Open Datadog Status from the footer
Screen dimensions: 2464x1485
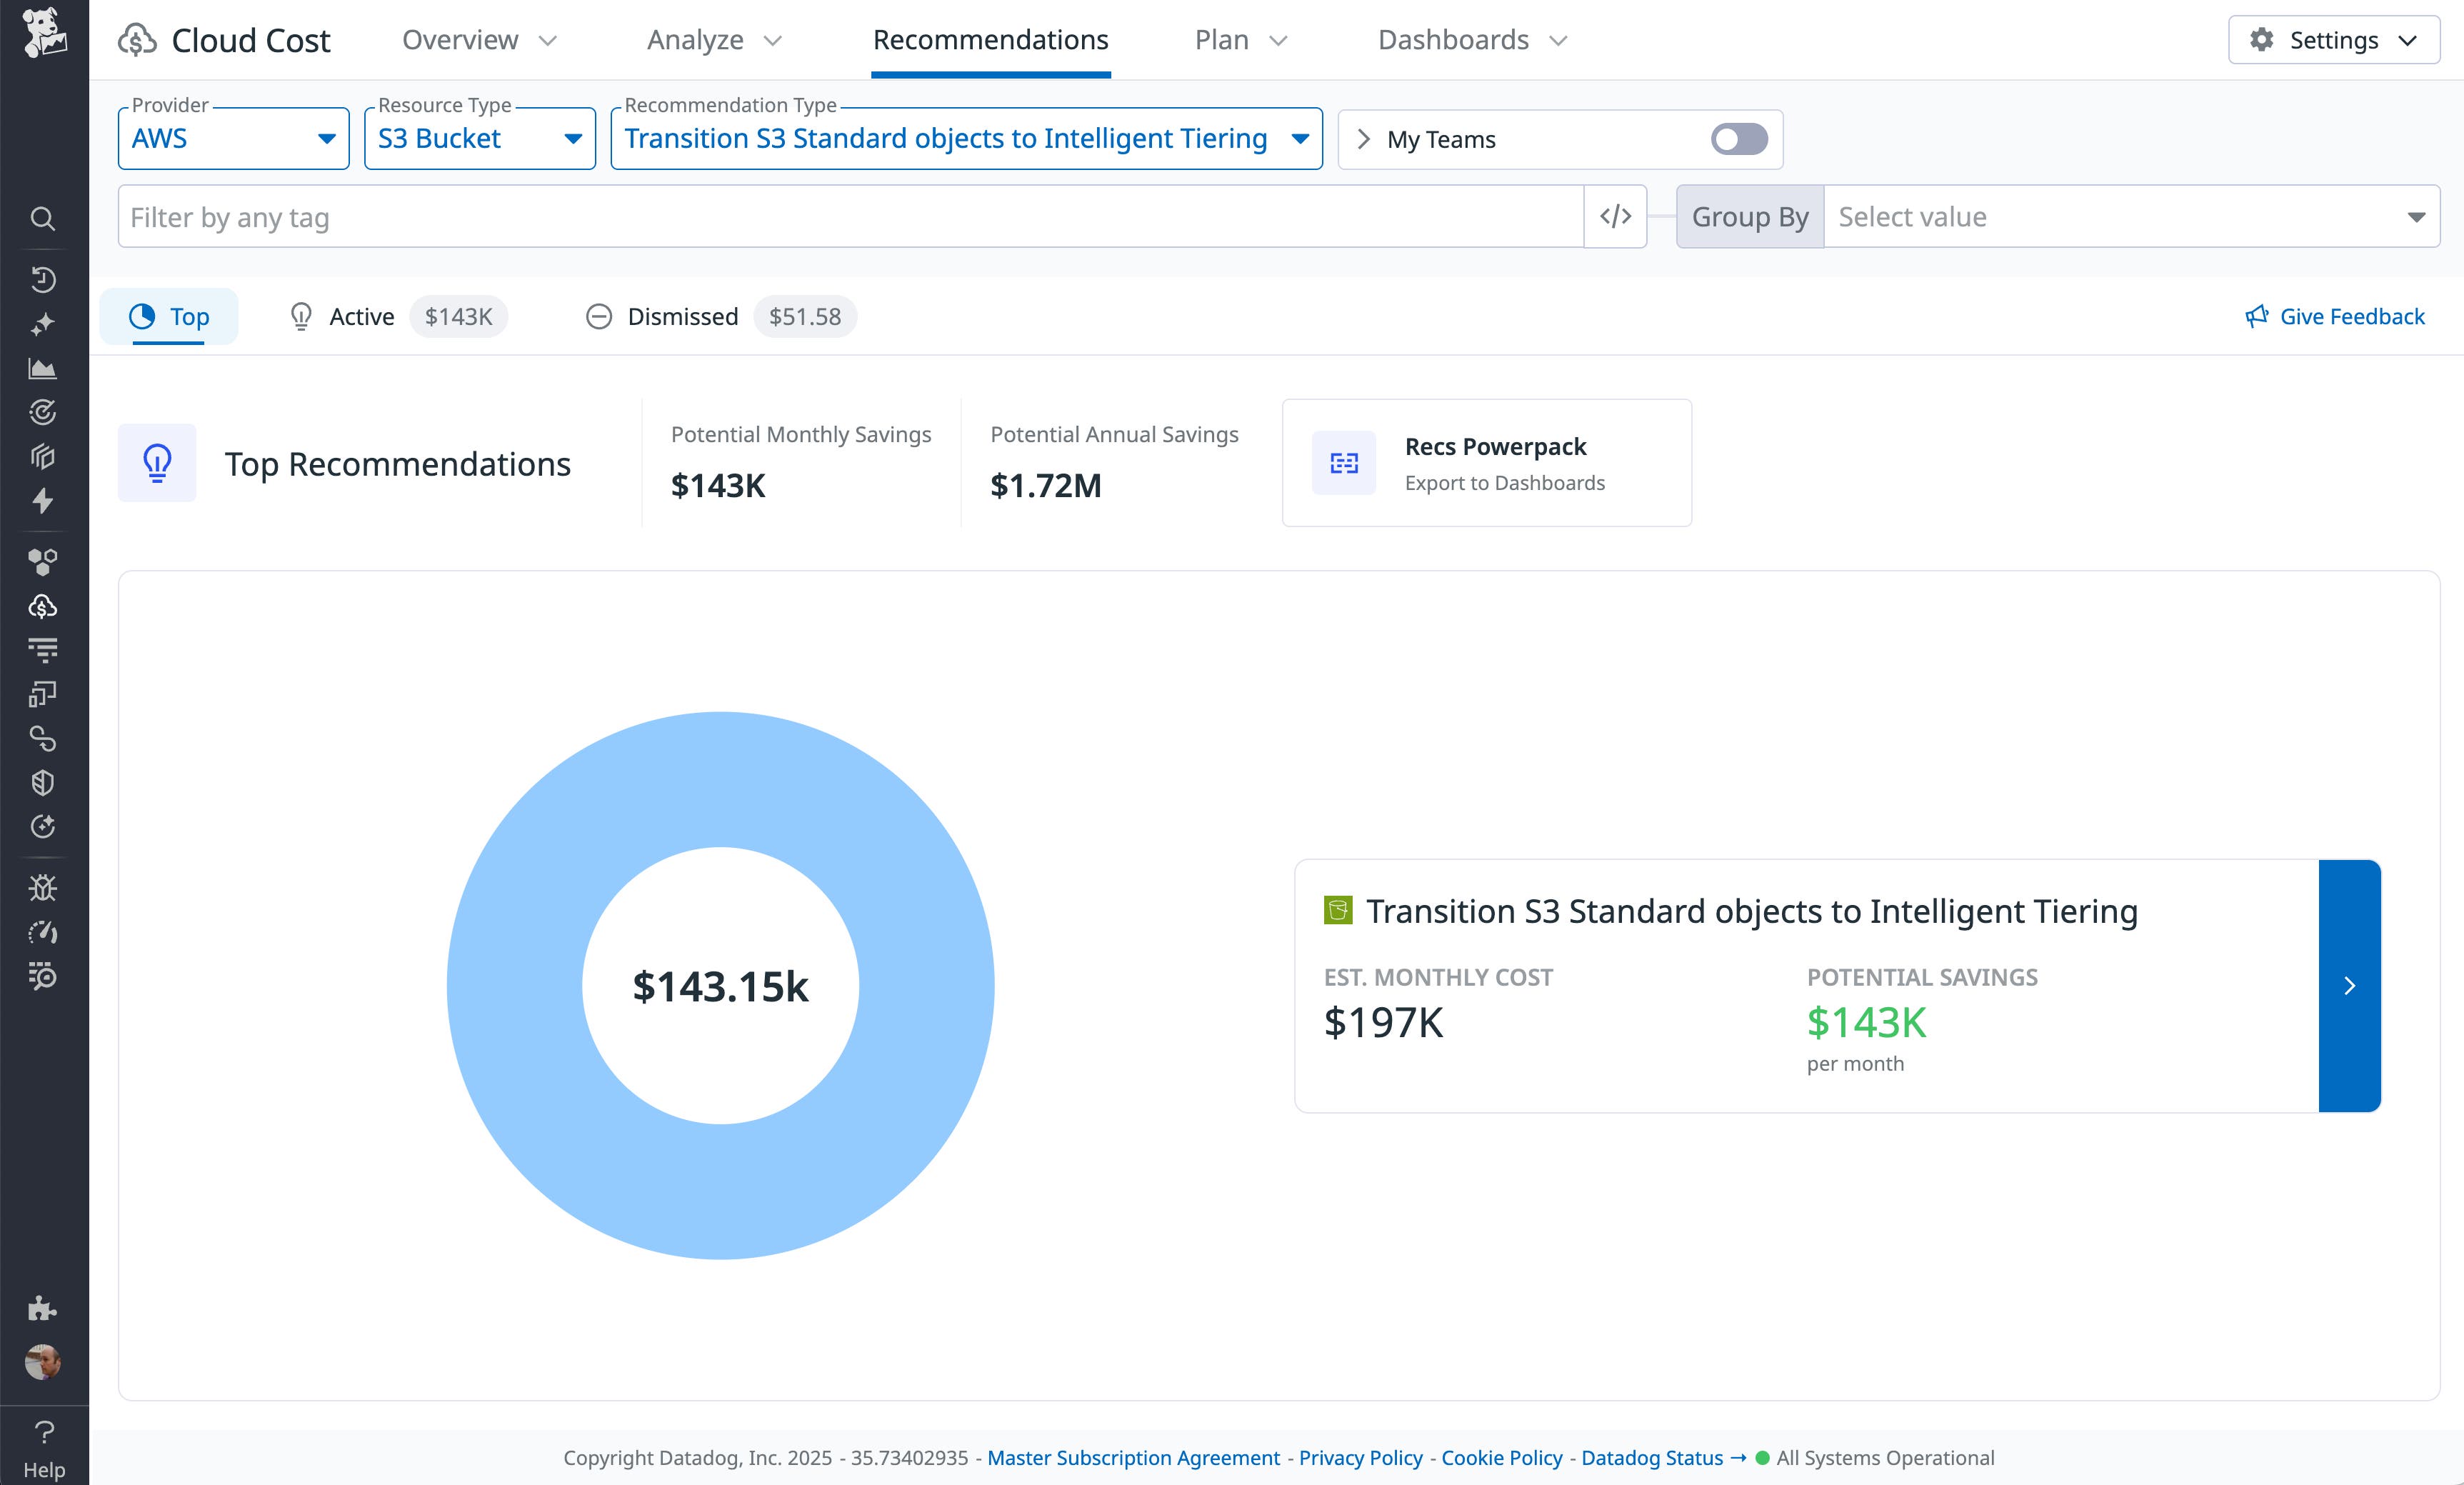1652,1458
